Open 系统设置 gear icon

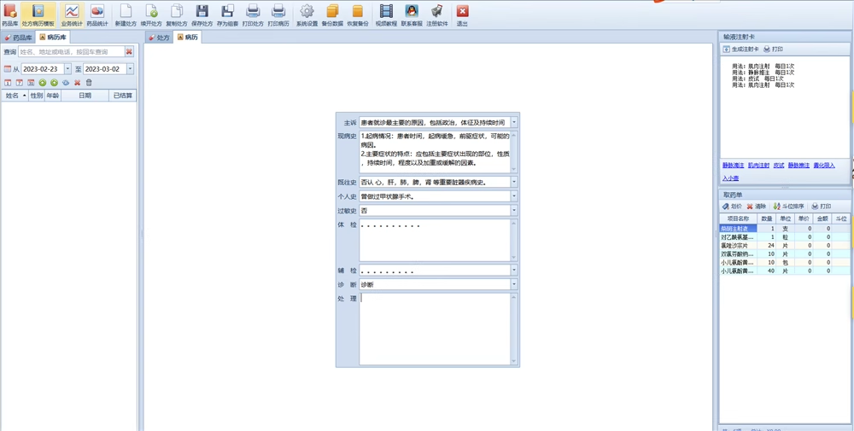pyautogui.click(x=307, y=15)
